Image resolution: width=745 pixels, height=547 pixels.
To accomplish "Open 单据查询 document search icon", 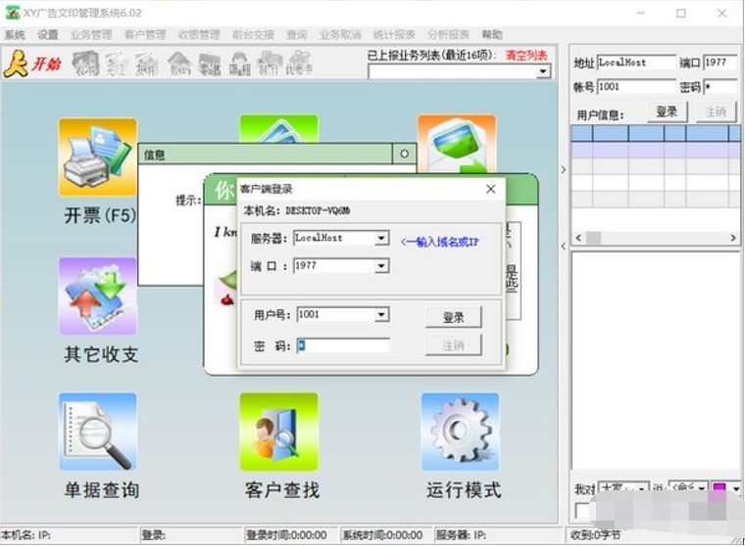I will click(98, 432).
